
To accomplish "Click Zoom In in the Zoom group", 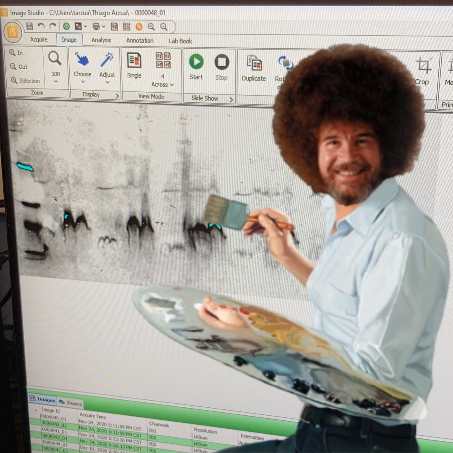I will pos(16,52).
